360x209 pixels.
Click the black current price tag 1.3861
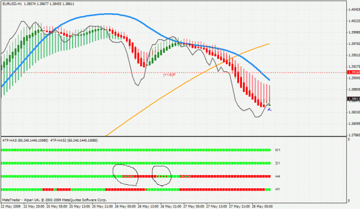tap(353, 99)
